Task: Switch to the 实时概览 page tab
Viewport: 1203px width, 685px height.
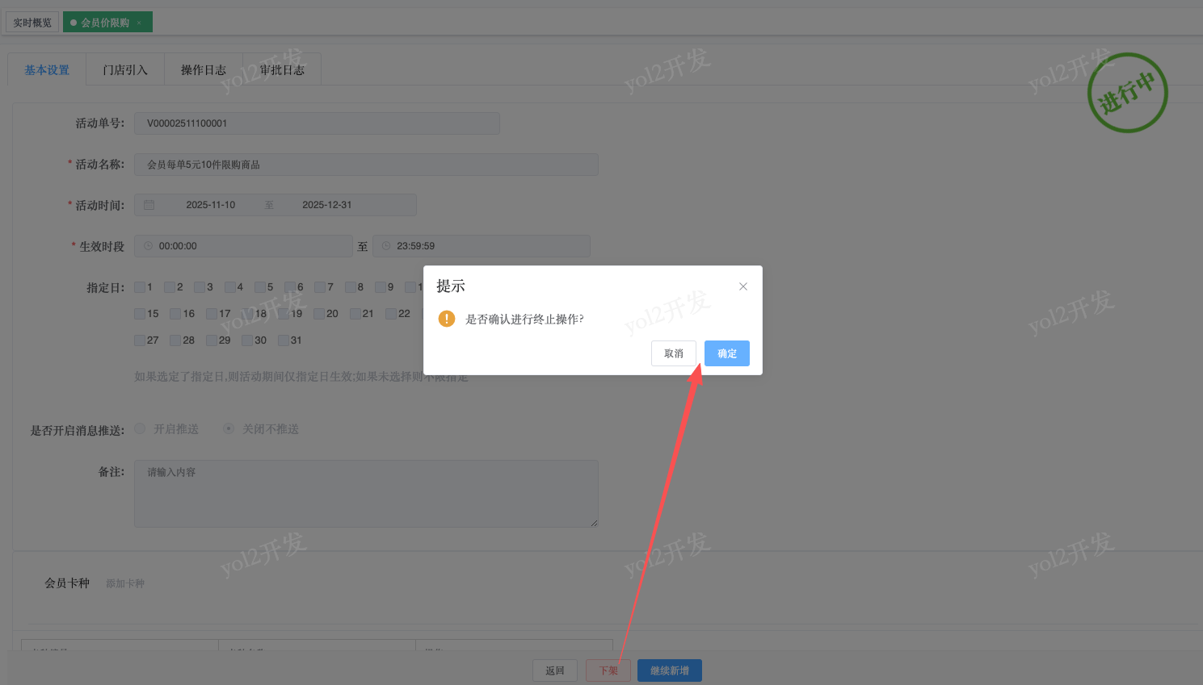Action: point(32,23)
